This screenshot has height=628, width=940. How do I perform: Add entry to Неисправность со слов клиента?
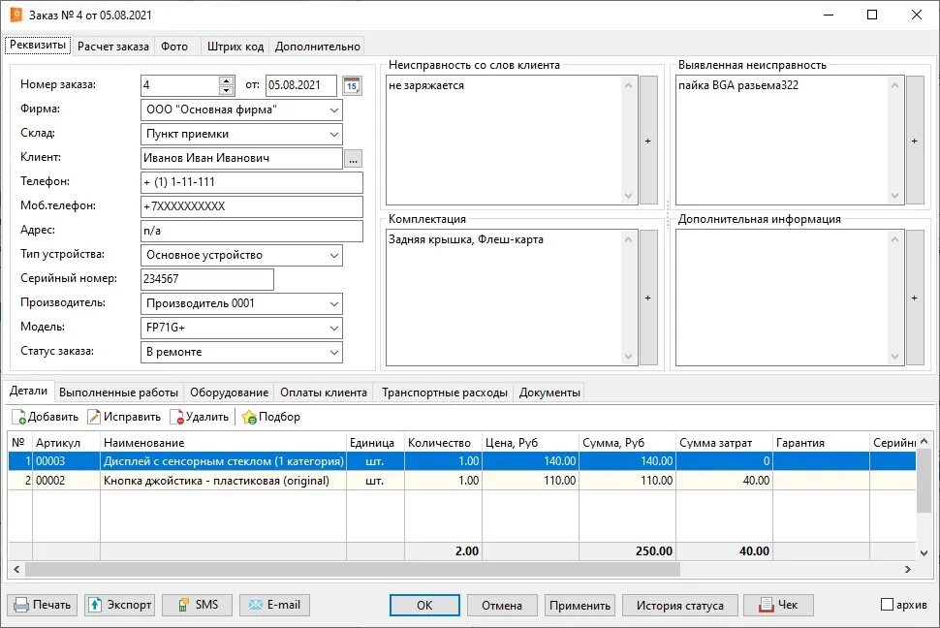[x=648, y=141]
